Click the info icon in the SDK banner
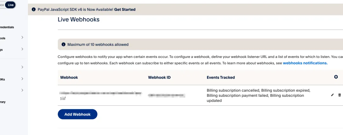Viewport: 343px width, 135px height. click(x=34, y=10)
